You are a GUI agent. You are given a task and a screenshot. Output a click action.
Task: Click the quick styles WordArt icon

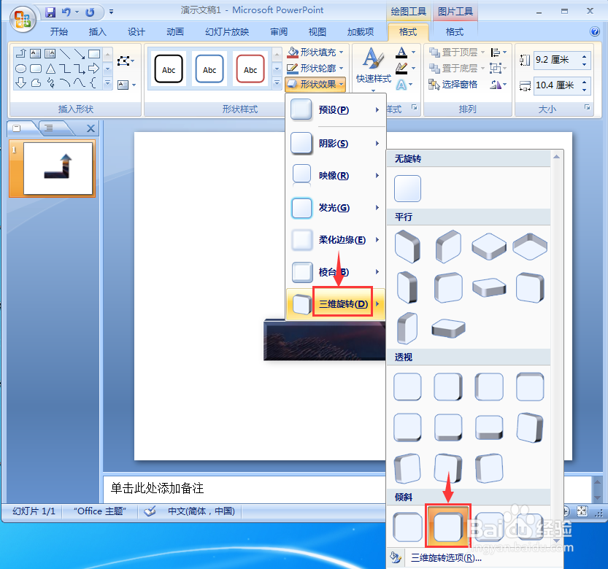[x=374, y=59]
